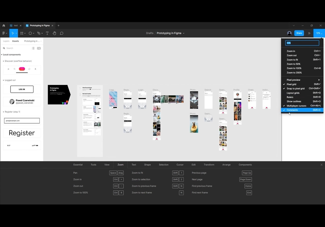The image size is (325, 227).
Task: Select the Comment tool
Action: coord(61,33)
